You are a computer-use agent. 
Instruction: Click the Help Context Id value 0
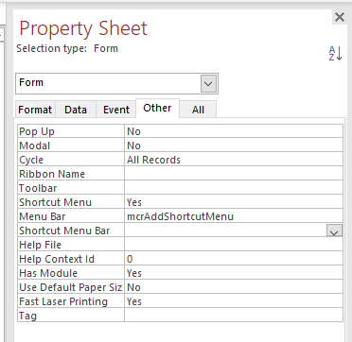[x=234, y=259]
